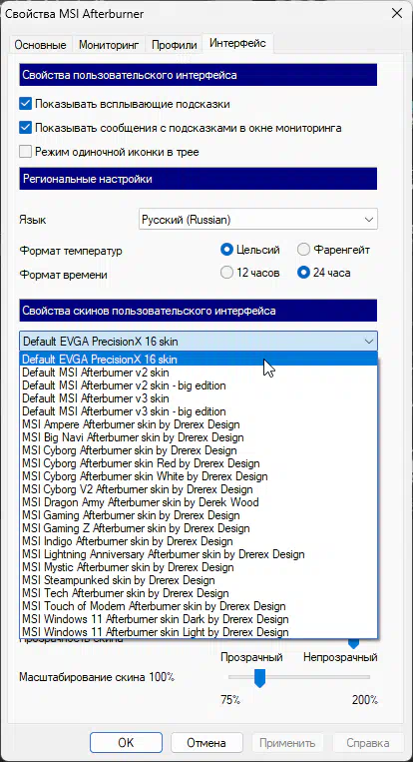Select MSI Big Navi Afterburner skin

coord(199,437)
